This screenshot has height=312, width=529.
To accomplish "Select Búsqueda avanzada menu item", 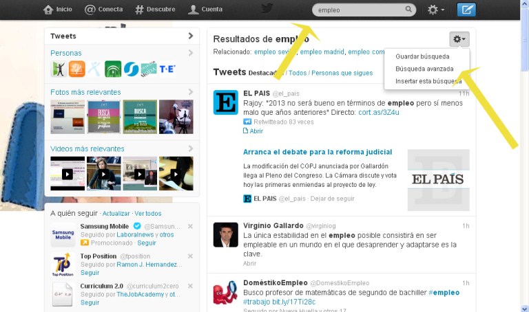I will click(x=424, y=69).
